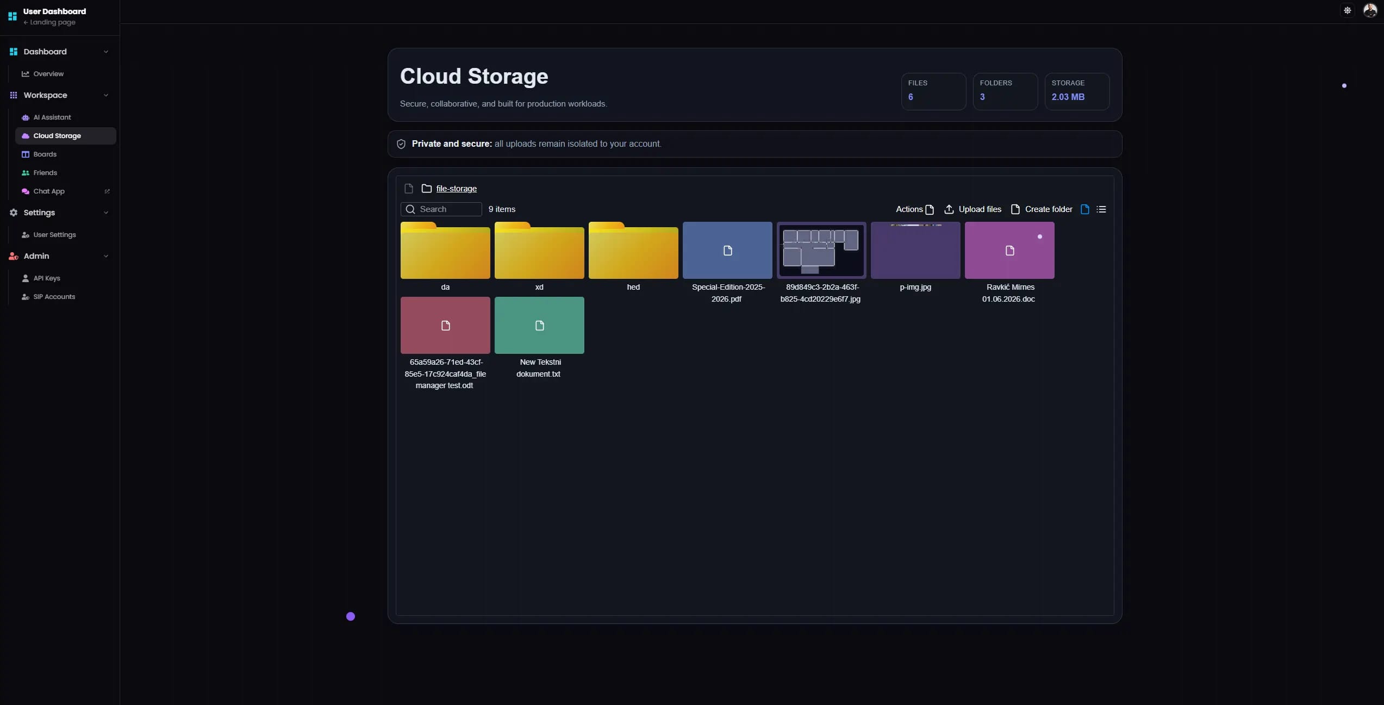Open Boards in the sidebar
The height and width of the screenshot is (705, 1384).
(66, 154)
